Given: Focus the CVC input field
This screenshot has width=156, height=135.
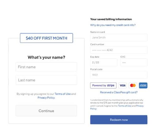Looking at the screenshot, I should [134, 63].
